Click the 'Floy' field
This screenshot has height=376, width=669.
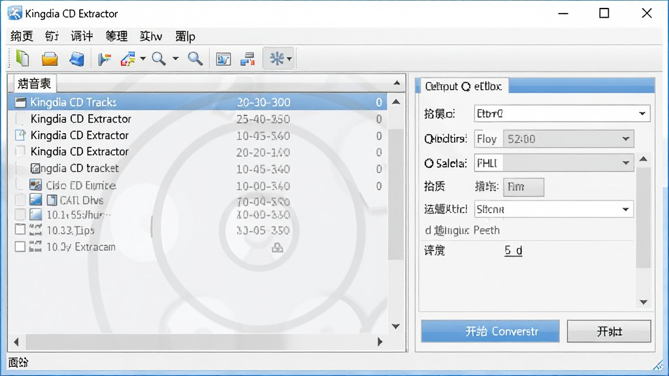click(x=488, y=139)
